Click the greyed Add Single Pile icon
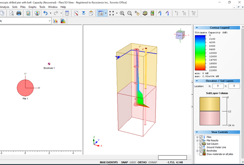The width and height of the screenshot is (244, 165). (x=176, y=13)
